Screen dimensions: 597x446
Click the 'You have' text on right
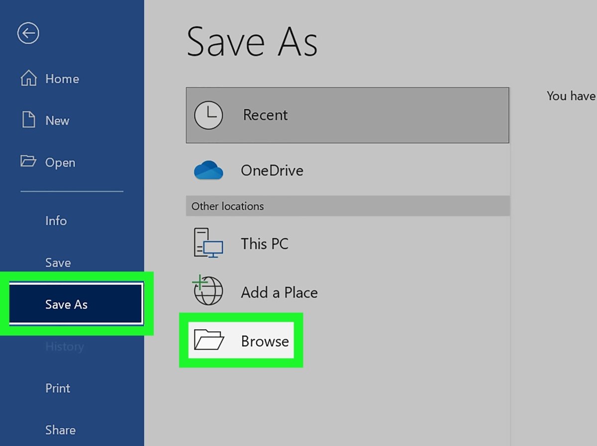pos(572,96)
